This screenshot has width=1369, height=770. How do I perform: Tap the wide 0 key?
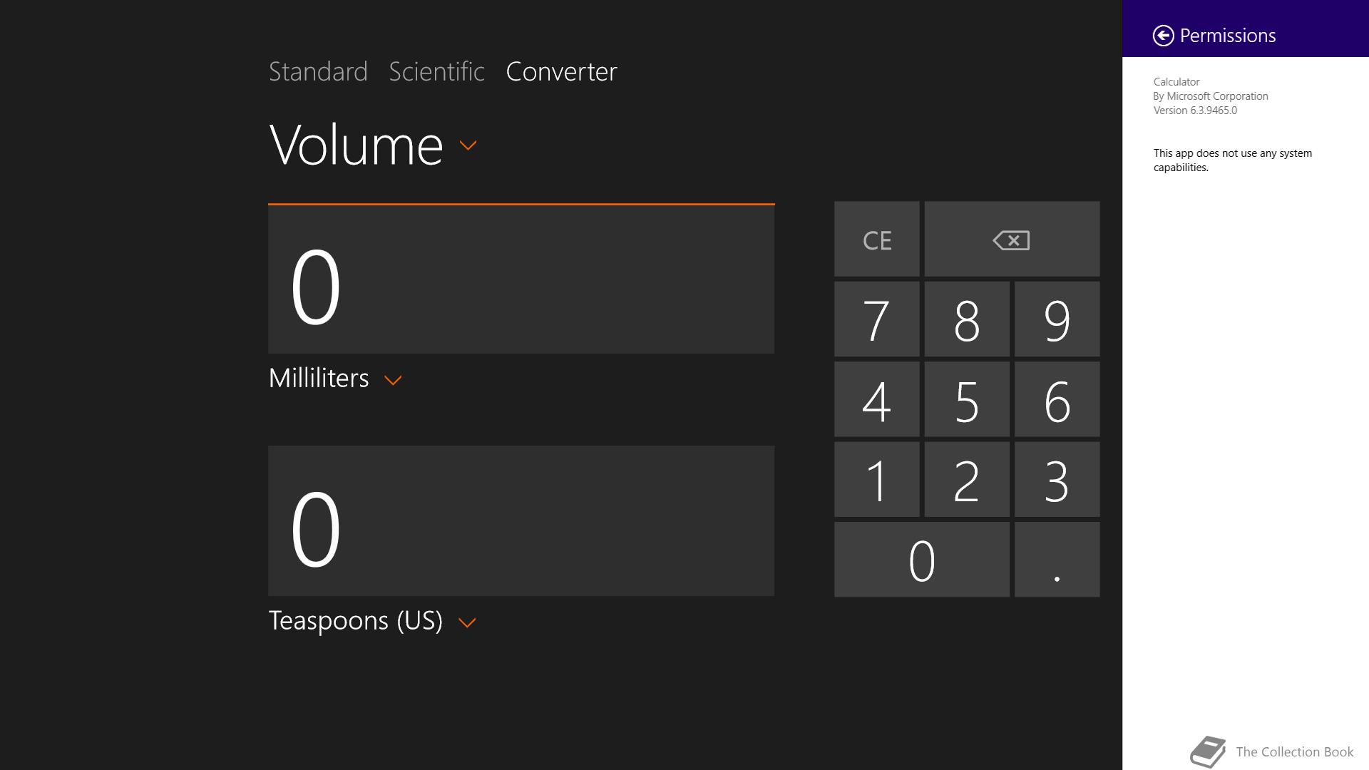click(921, 560)
